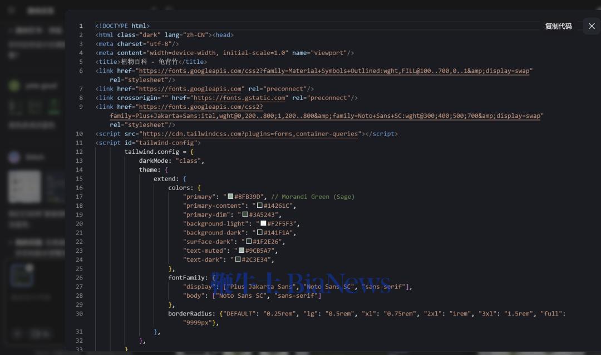Viewport: 601px width, 355px height.
Task: Follow the fonts.gstatic.com link
Action: click(x=240, y=98)
